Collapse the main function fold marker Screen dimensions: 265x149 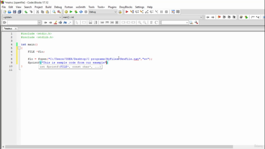pos(19,48)
